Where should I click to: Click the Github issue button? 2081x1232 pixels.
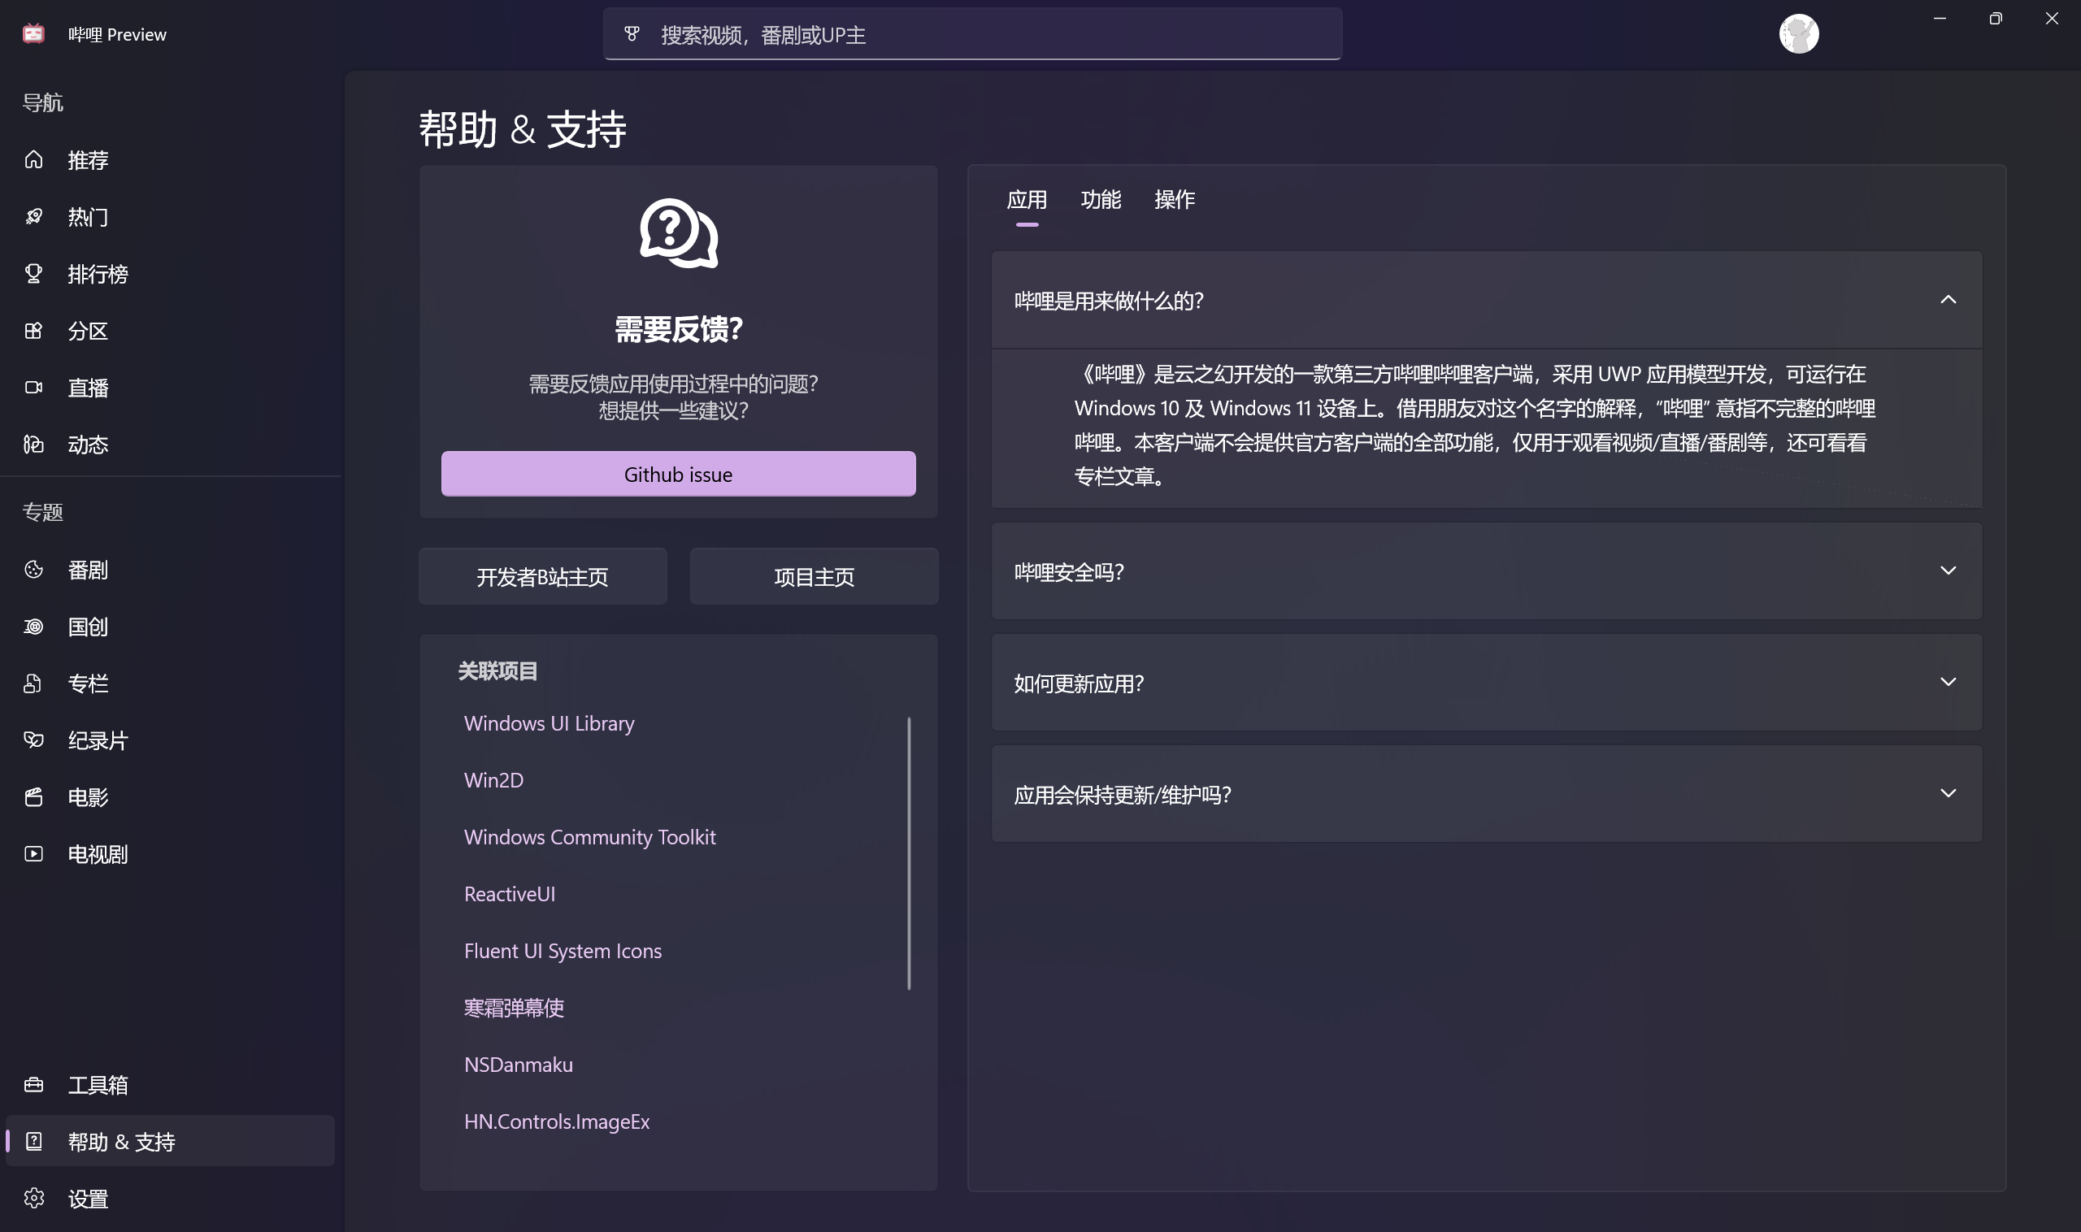677,473
